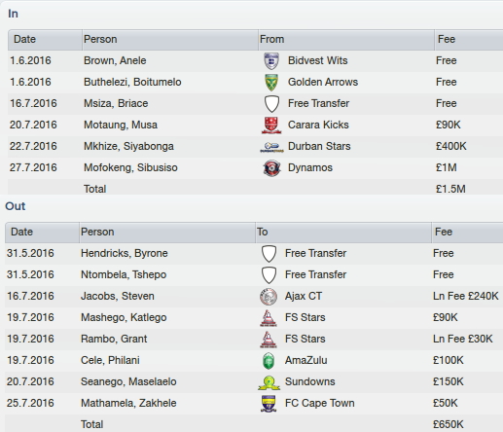Click the Sundowns club logo
The height and width of the screenshot is (432, 503).
(269, 382)
